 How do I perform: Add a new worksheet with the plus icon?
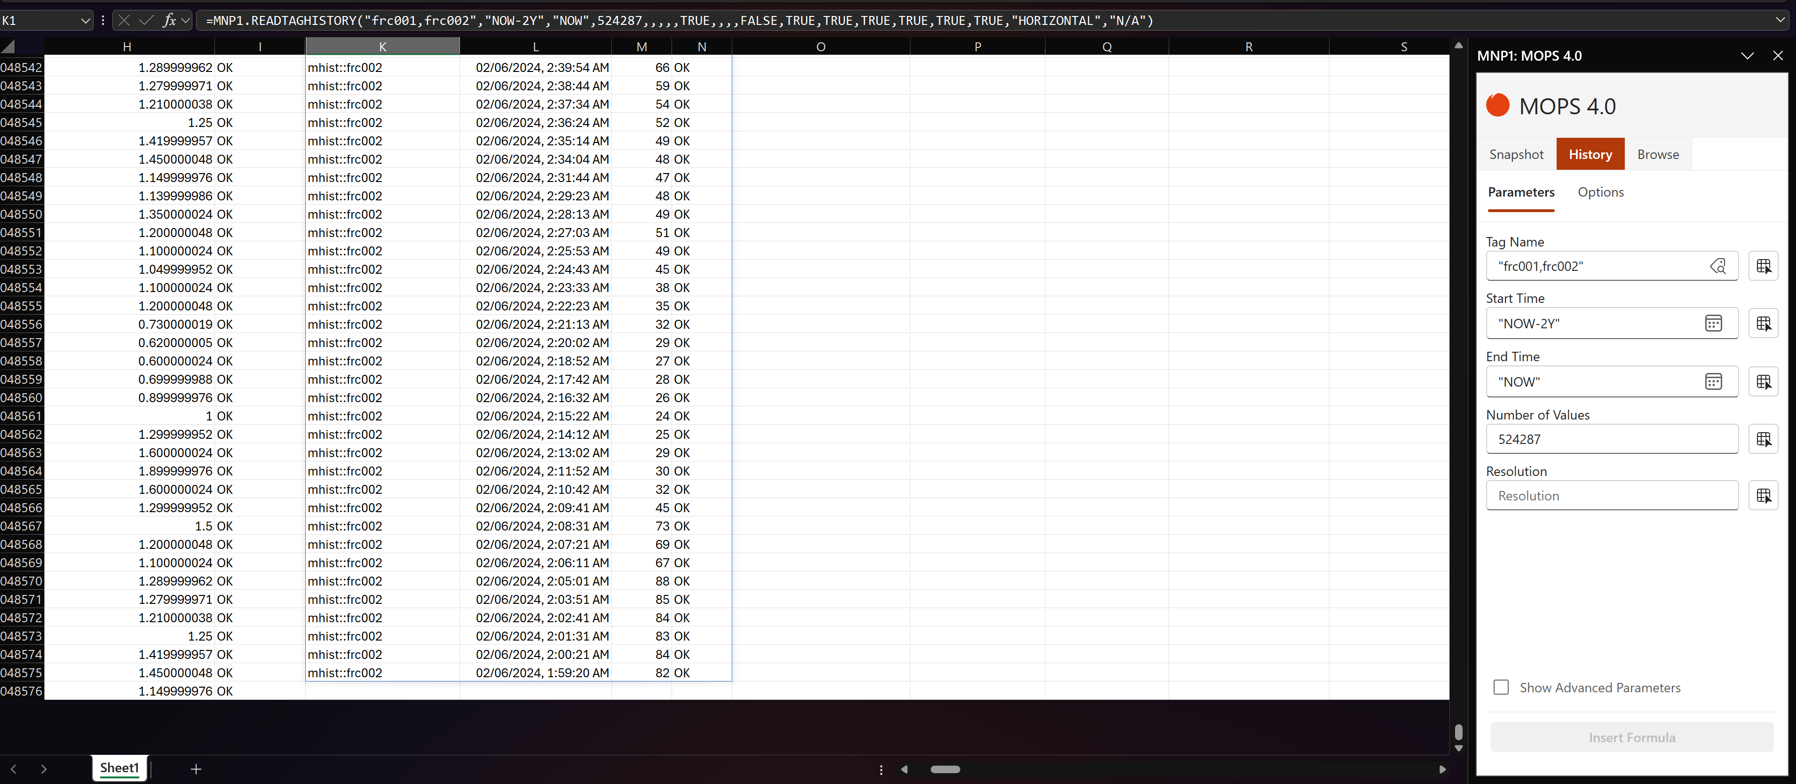[196, 768]
